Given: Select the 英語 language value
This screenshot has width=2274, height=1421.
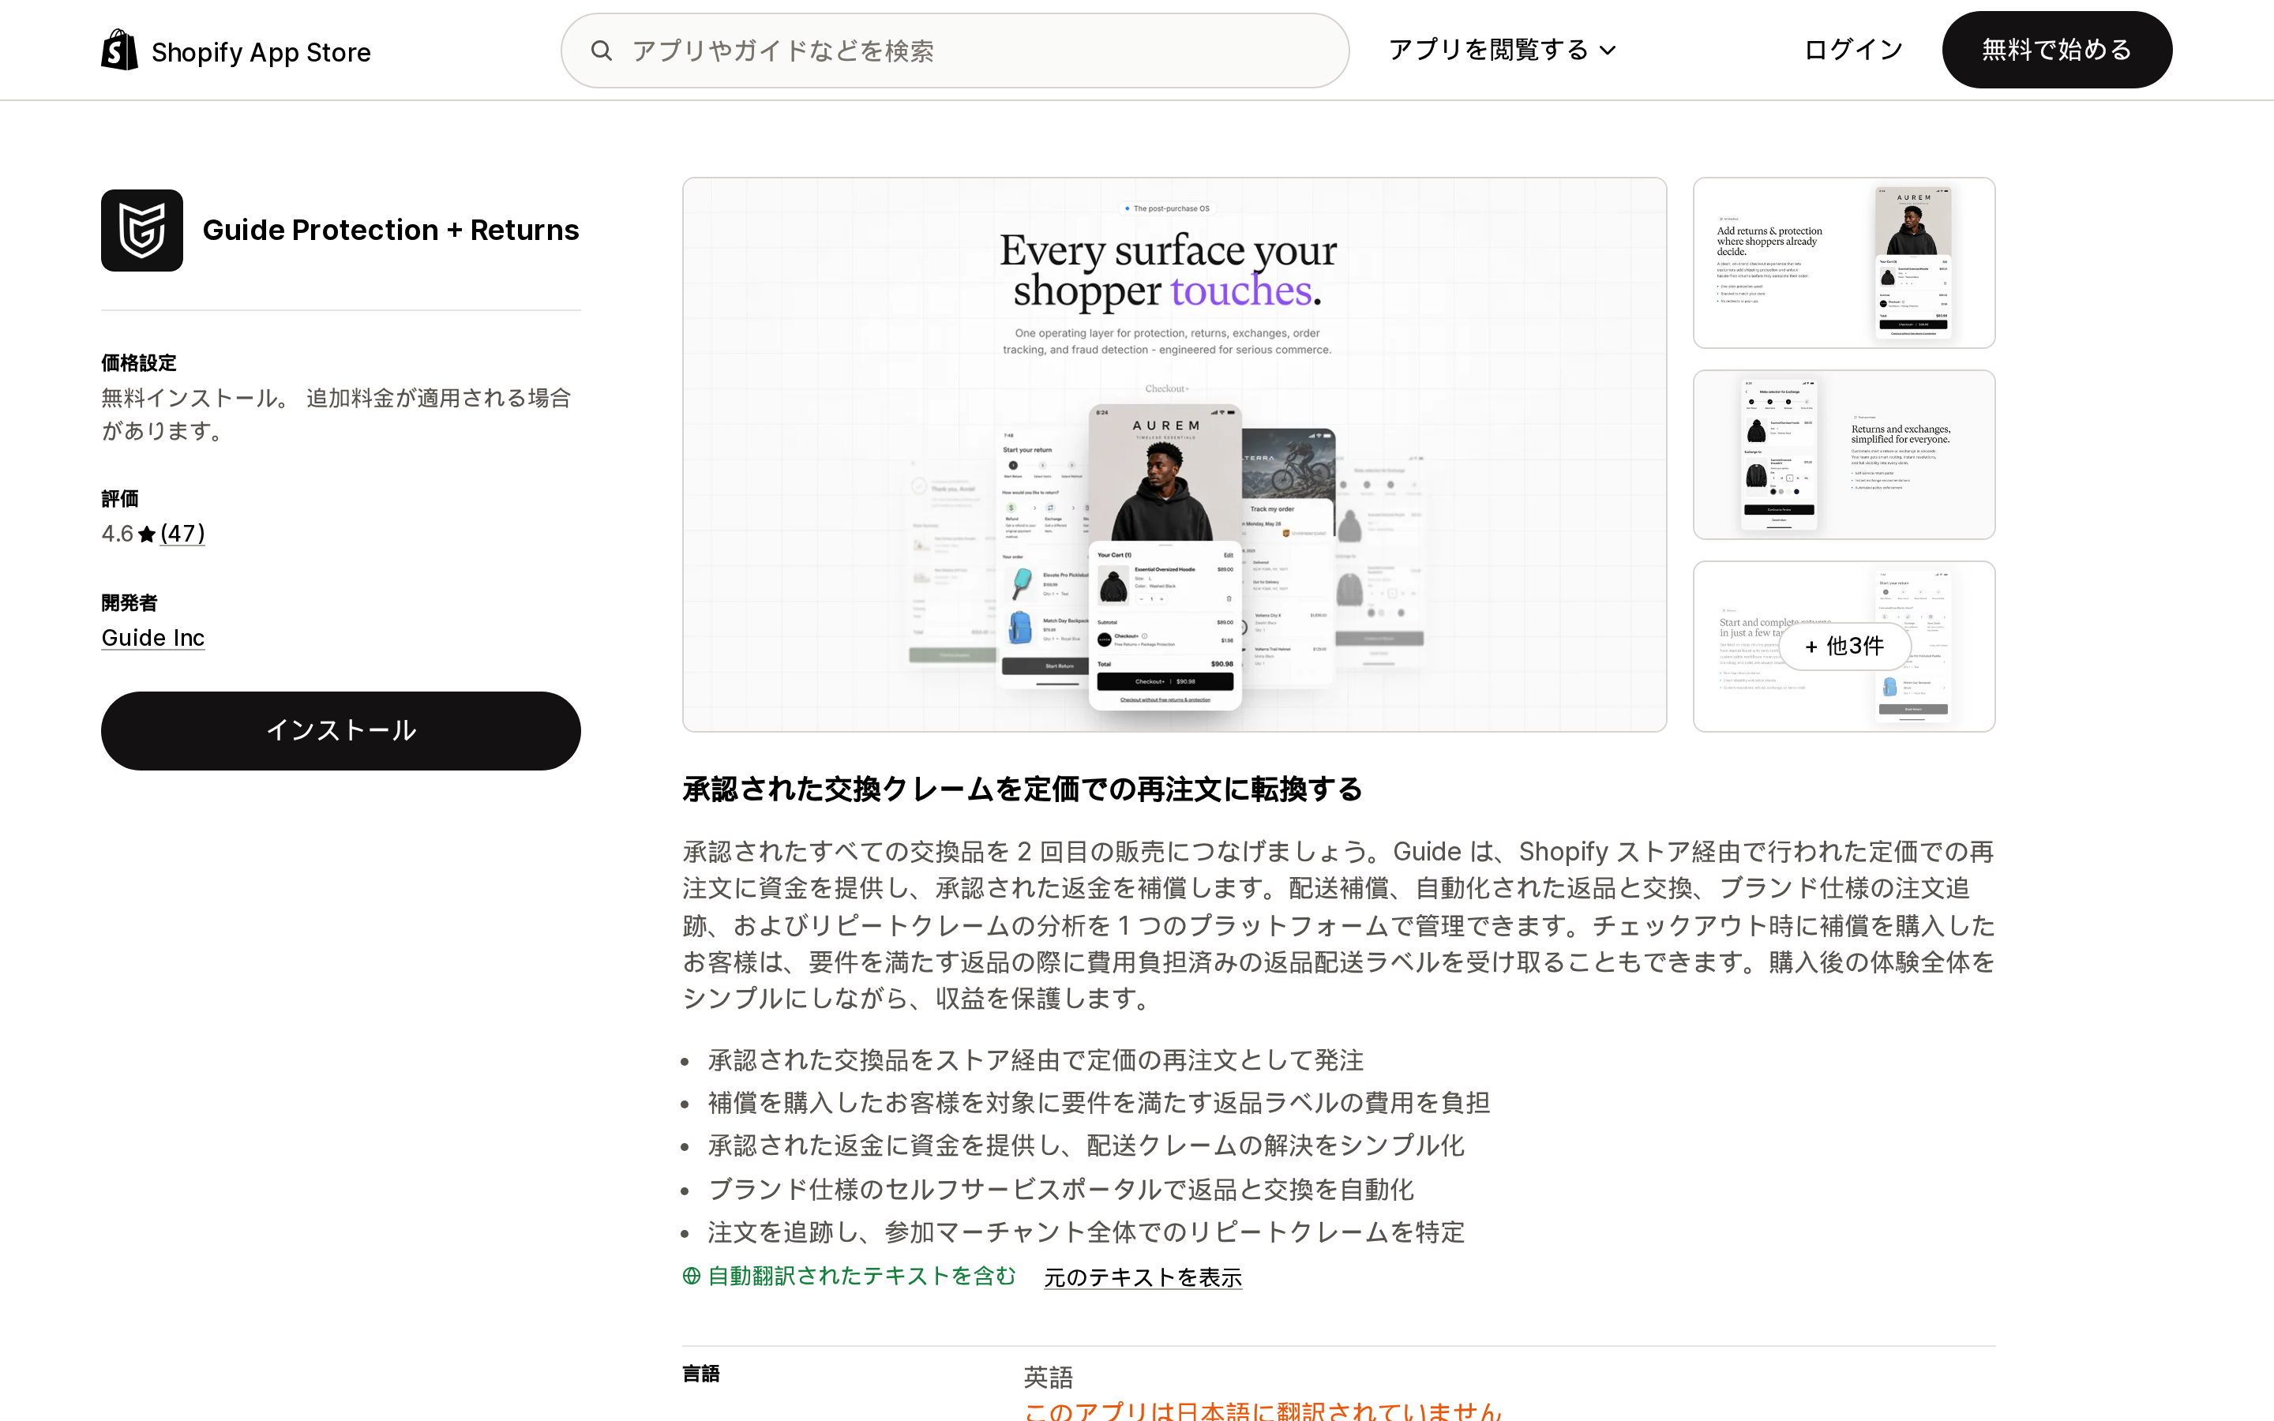Looking at the screenshot, I should coord(1048,1378).
